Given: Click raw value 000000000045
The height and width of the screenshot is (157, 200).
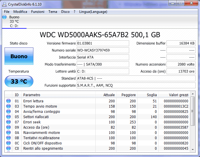Looking at the screenshot, I should tap(176, 148).
